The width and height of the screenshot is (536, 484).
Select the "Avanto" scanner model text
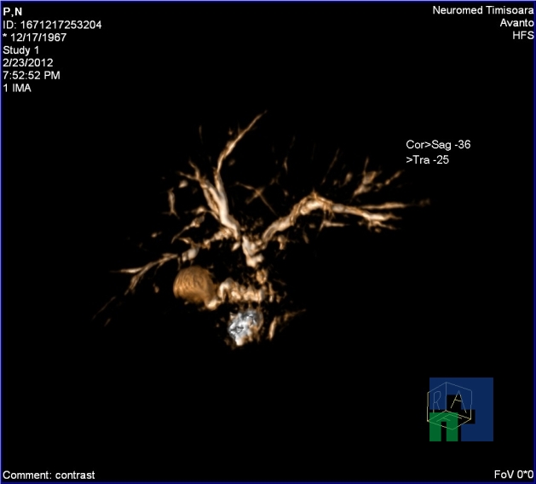coord(516,23)
